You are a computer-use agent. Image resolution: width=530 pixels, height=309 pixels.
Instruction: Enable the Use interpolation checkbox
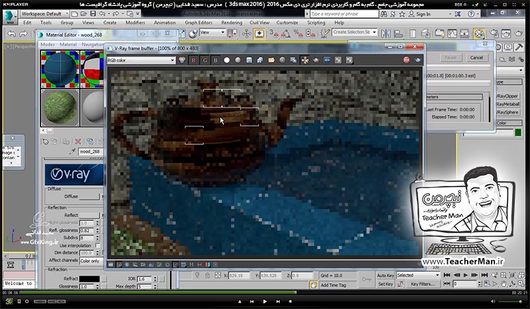[97, 245]
